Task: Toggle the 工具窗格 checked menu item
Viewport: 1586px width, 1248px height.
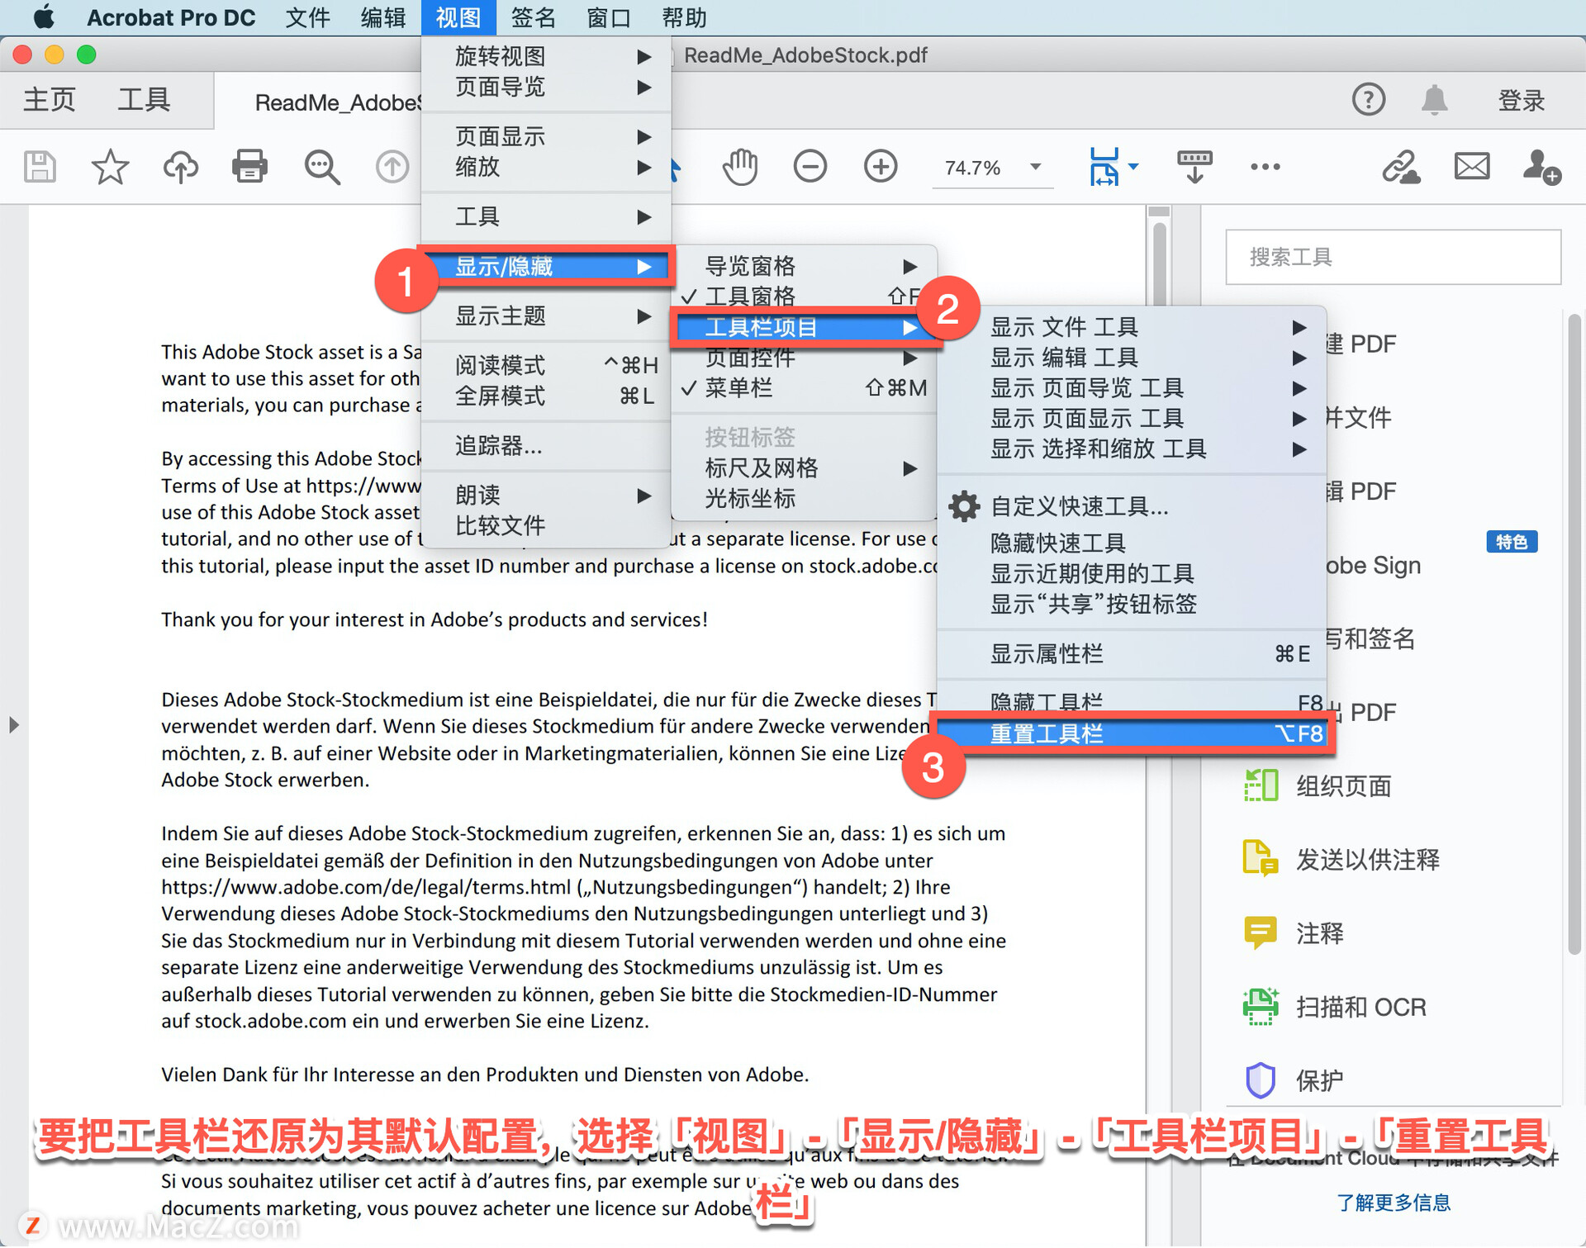Action: 803,296
